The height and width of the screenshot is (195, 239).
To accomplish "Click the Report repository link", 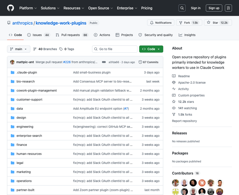I will pyautogui.click(x=184, y=121).
